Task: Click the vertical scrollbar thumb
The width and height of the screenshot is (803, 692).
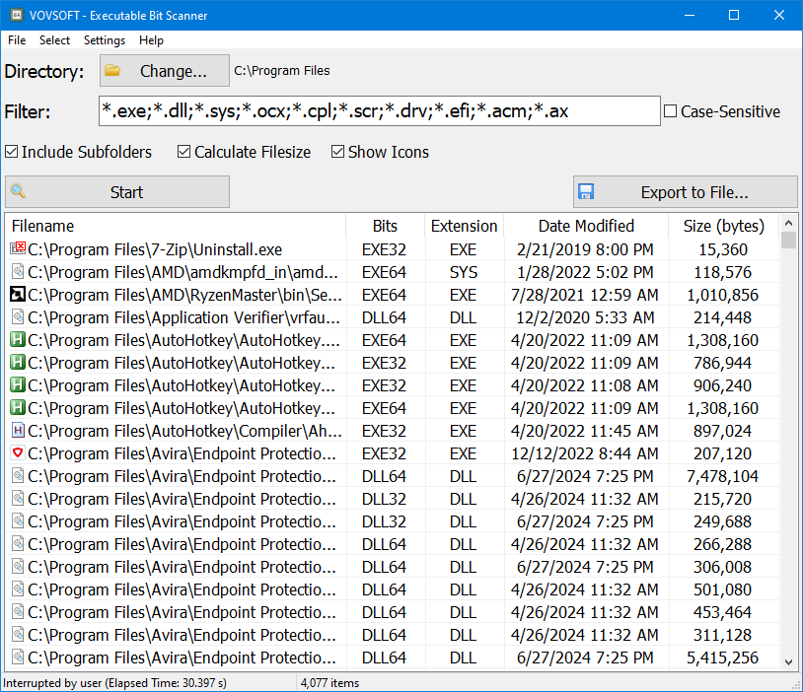Action: coord(788,241)
